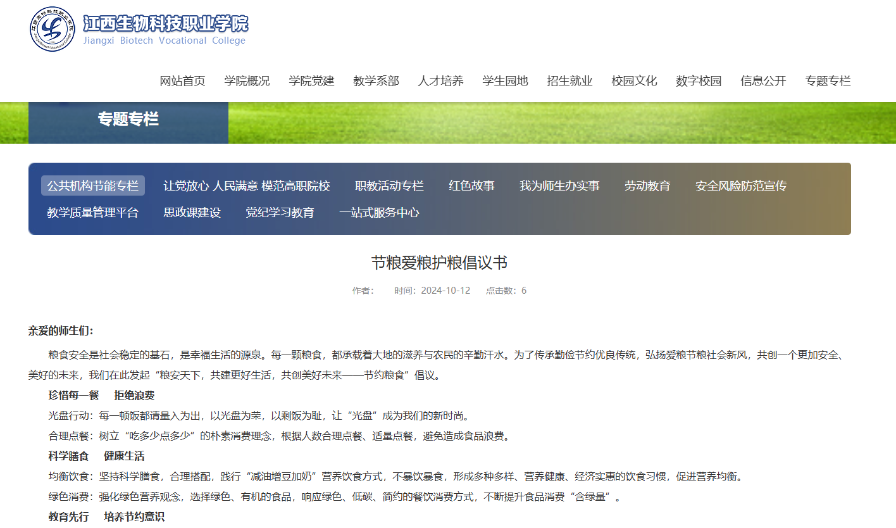Screen dimensions: 896x528
Task: Open 网站首页 in main navigation
Action: click(x=182, y=81)
